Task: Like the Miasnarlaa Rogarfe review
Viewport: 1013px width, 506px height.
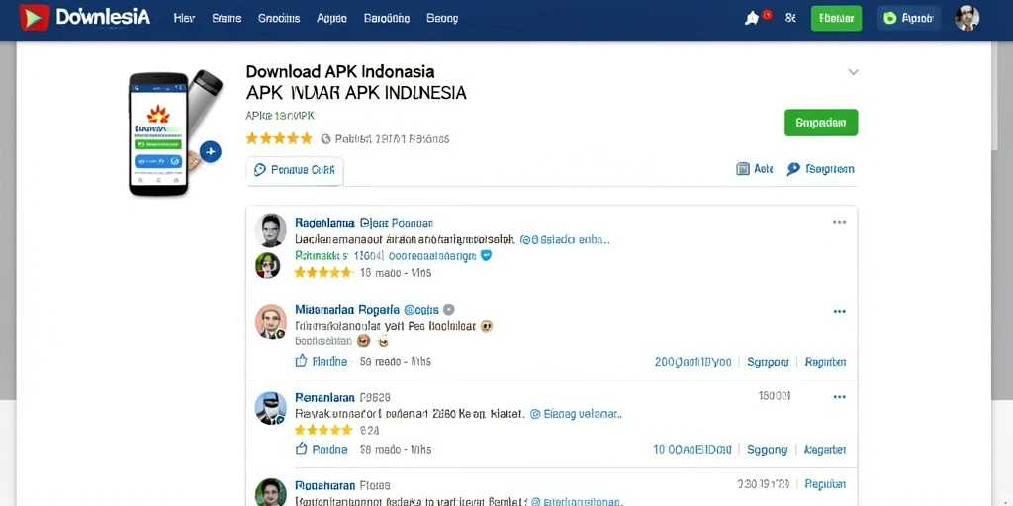Action: click(322, 362)
